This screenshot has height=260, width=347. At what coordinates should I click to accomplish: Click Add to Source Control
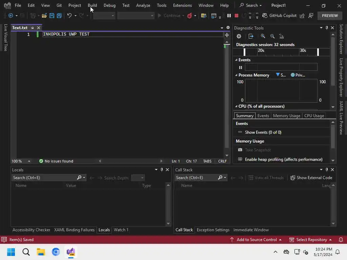click(256, 240)
